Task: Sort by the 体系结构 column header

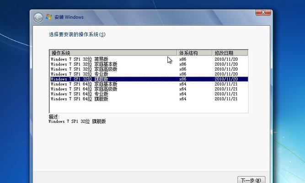Action: coord(194,53)
